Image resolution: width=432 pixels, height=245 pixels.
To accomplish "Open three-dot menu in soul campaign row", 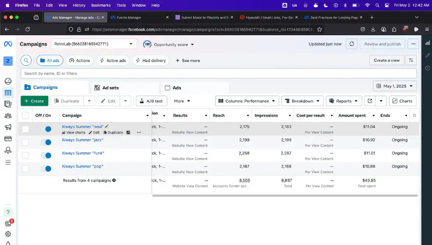I will click(x=139, y=133).
